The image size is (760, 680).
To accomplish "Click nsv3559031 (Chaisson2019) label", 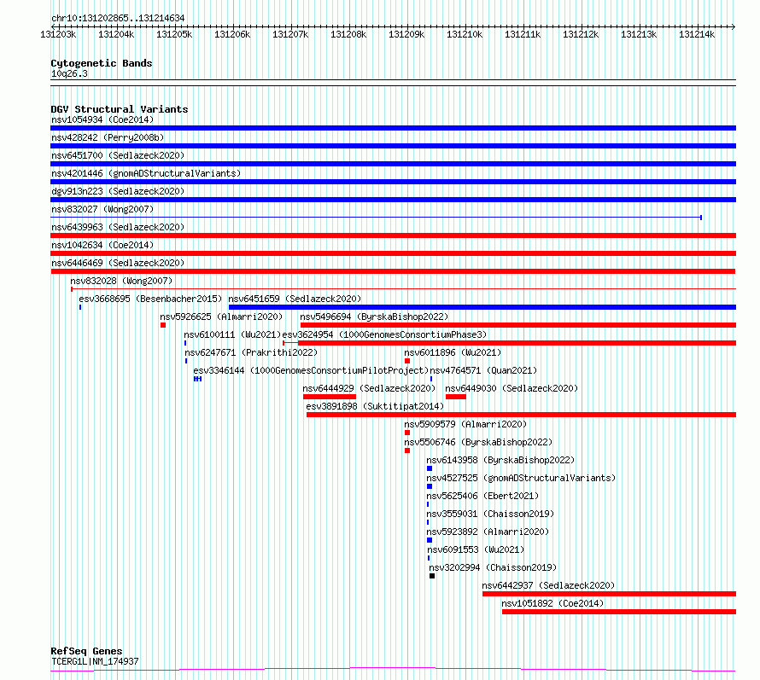I will [x=490, y=514].
